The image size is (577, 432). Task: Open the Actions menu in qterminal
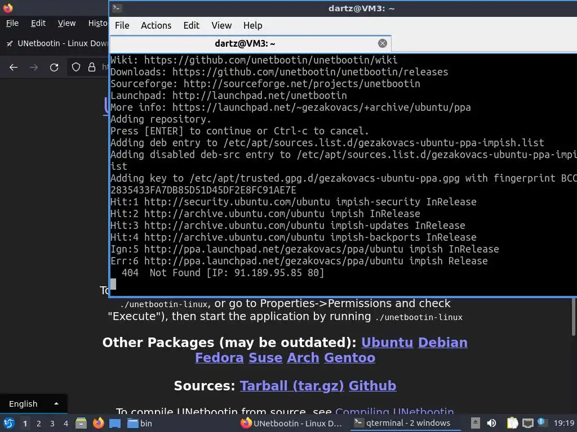pos(156,25)
